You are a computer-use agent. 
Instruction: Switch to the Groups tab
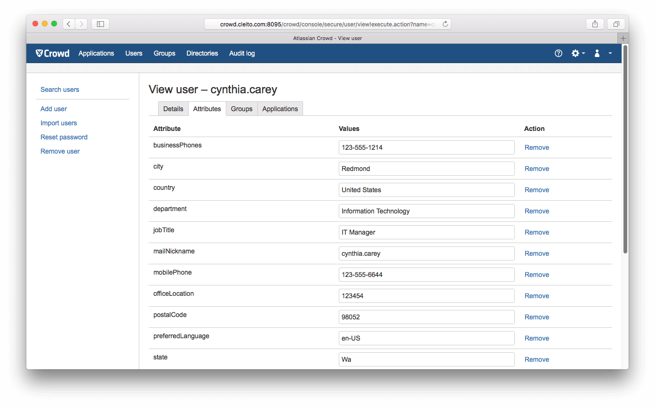[242, 108]
